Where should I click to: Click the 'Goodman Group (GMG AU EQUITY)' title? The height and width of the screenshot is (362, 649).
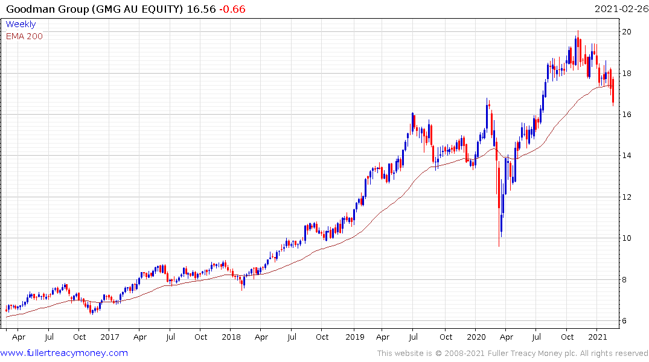tap(94, 8)
